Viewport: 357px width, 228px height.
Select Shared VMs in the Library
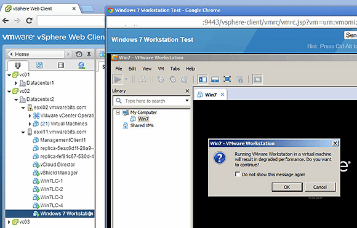[142, 125]
